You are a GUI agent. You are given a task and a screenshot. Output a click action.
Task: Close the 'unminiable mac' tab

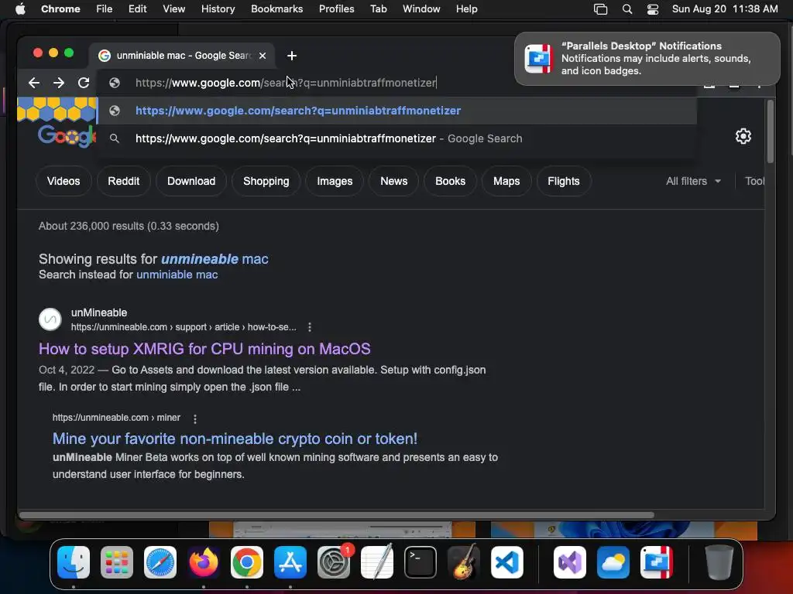click(263, 56)
